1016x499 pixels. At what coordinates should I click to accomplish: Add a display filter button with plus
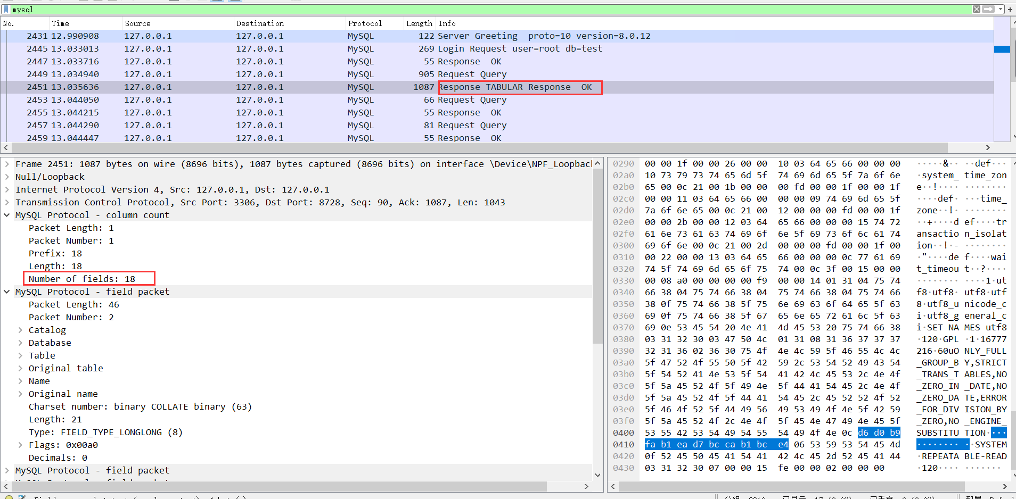tap(1010, 9)
